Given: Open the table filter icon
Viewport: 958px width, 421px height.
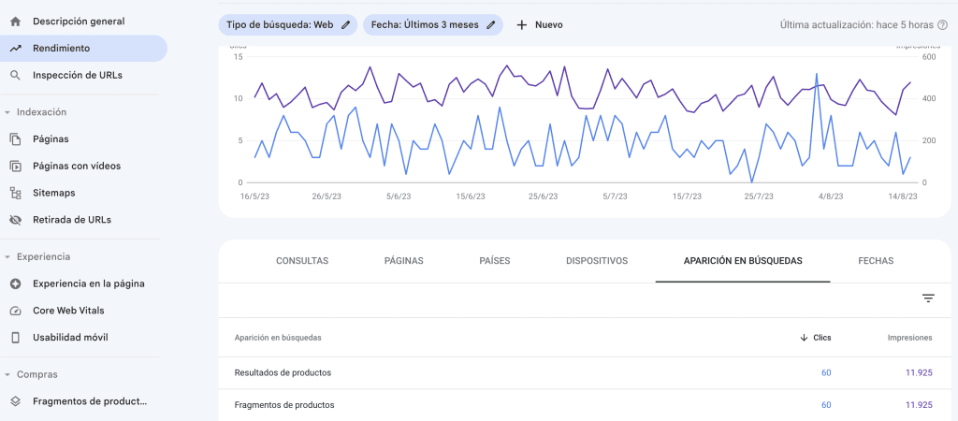Looking at the screenshot, I should pos(928,298).
